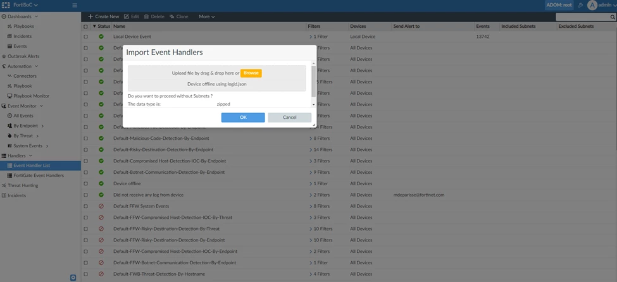Check the Local Device Event row checkbox
Image resolution: width=617 pixels, height=282 pixels.
[86, 37]
